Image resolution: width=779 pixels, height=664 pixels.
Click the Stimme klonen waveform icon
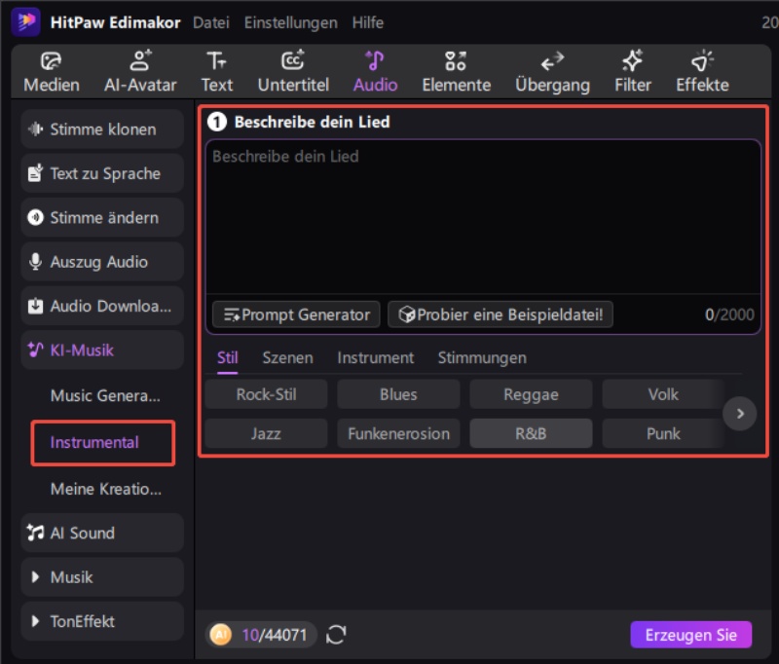click(x=35, y=129)
